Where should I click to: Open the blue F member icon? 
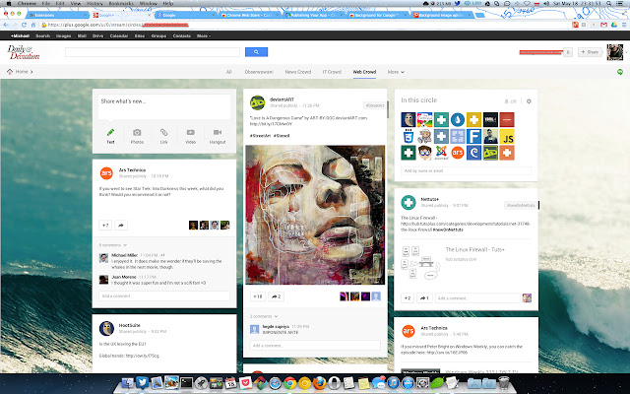tap(474, 136)
